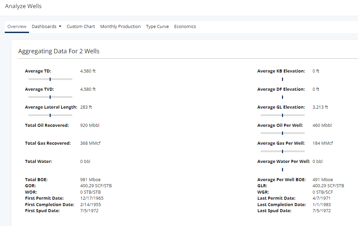This screenshot has width=358, height=226.
Task: Click the GOR value '400.29 SCF/STB'
Action: tap(96, 186)
